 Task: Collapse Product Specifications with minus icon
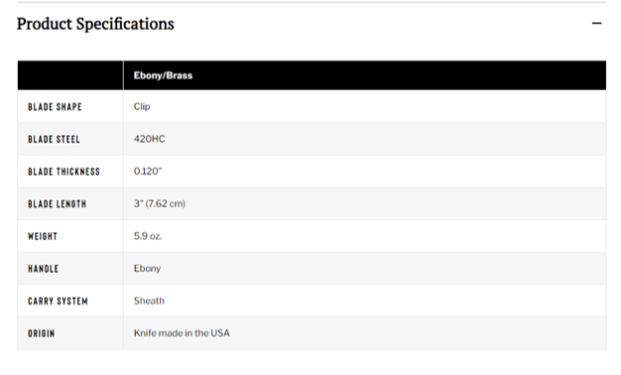click(596, 24)
